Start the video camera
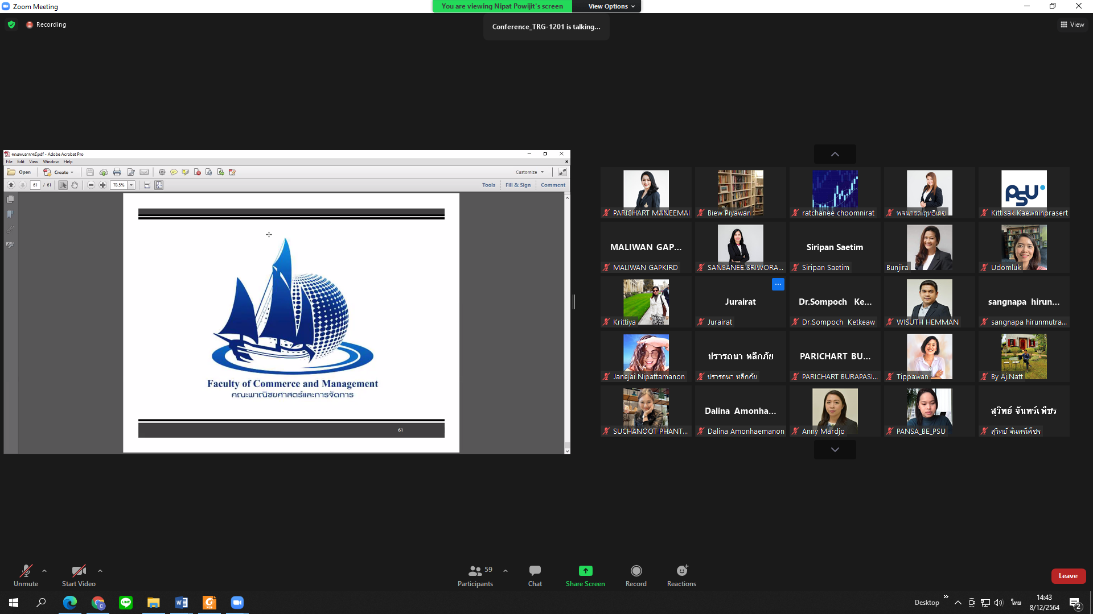This screenshot has width=1093, height=614. 79,575
